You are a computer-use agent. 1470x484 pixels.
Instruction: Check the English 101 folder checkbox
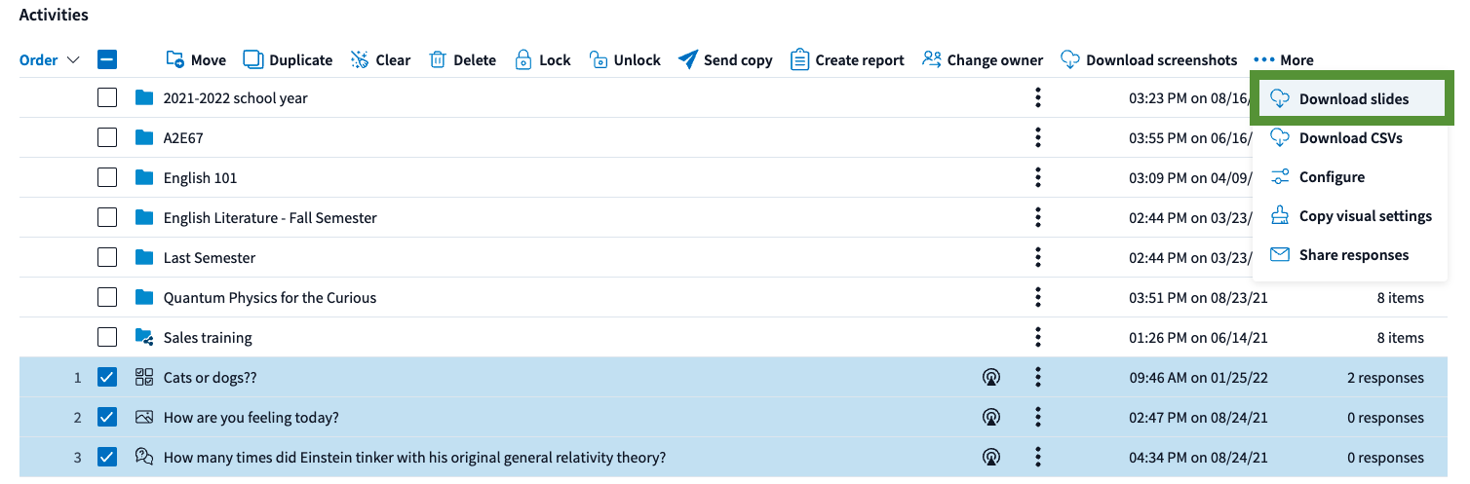[x=107, y=177]
